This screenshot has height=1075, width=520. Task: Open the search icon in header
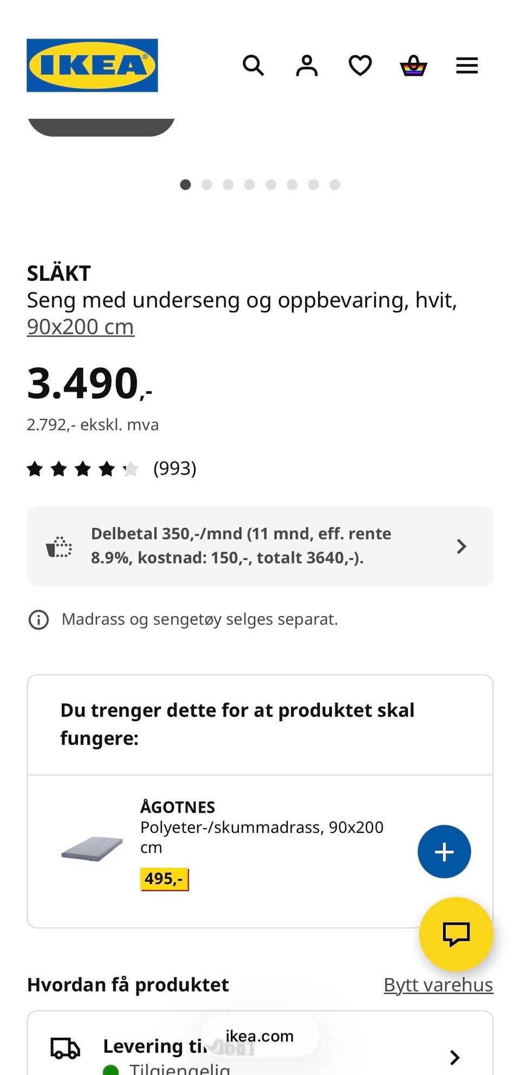tap(253, 66)
